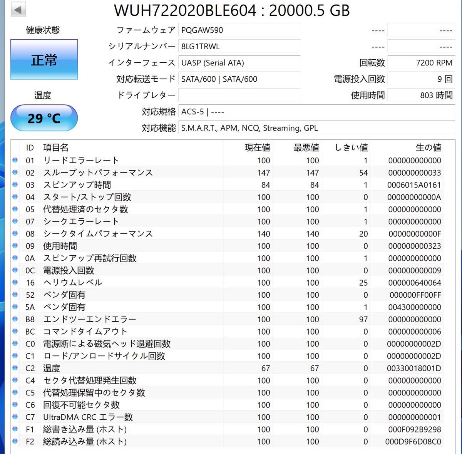Click the empty drive letter field

[239, 95]
